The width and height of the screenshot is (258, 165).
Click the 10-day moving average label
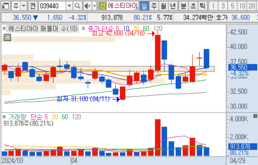pyautogui.click(x=126, y=29)
